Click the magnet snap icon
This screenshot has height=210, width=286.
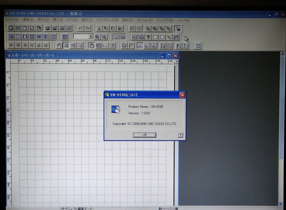point(177,29)
